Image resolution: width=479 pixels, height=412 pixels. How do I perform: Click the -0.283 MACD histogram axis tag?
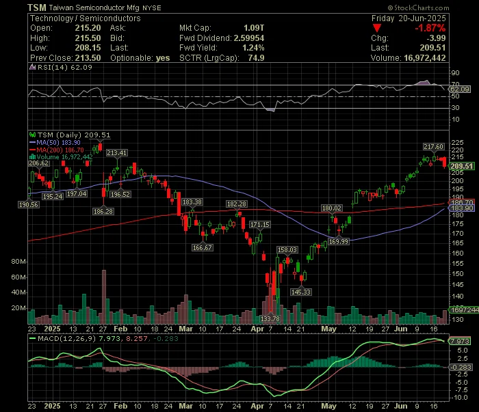coord(461,367)
